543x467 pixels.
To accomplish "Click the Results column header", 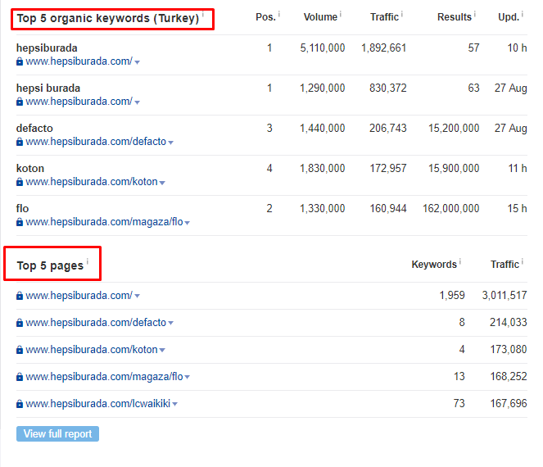I will [x=455, y=17].
